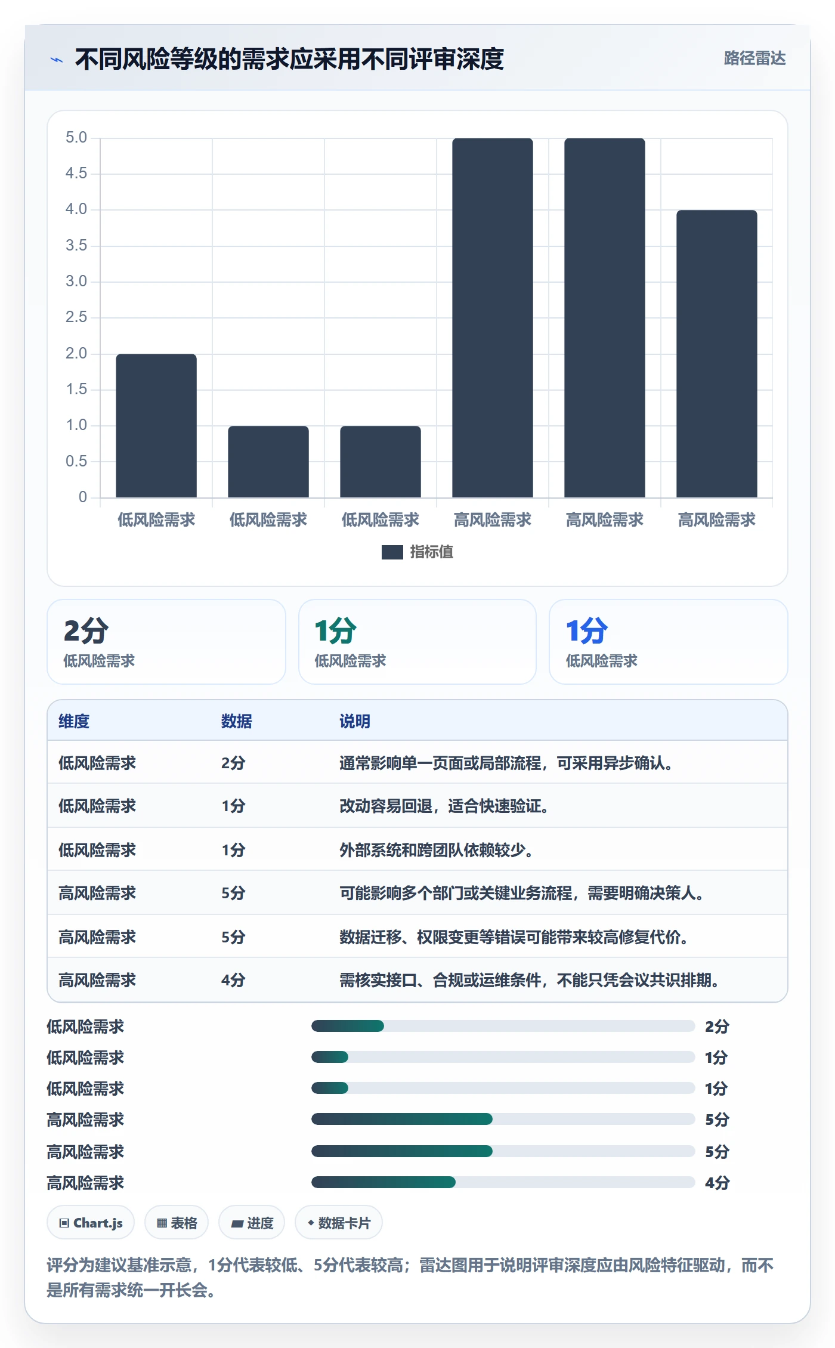Open the blue 1分 summary card
The image size is (835, 1348).
coord(669,642)
